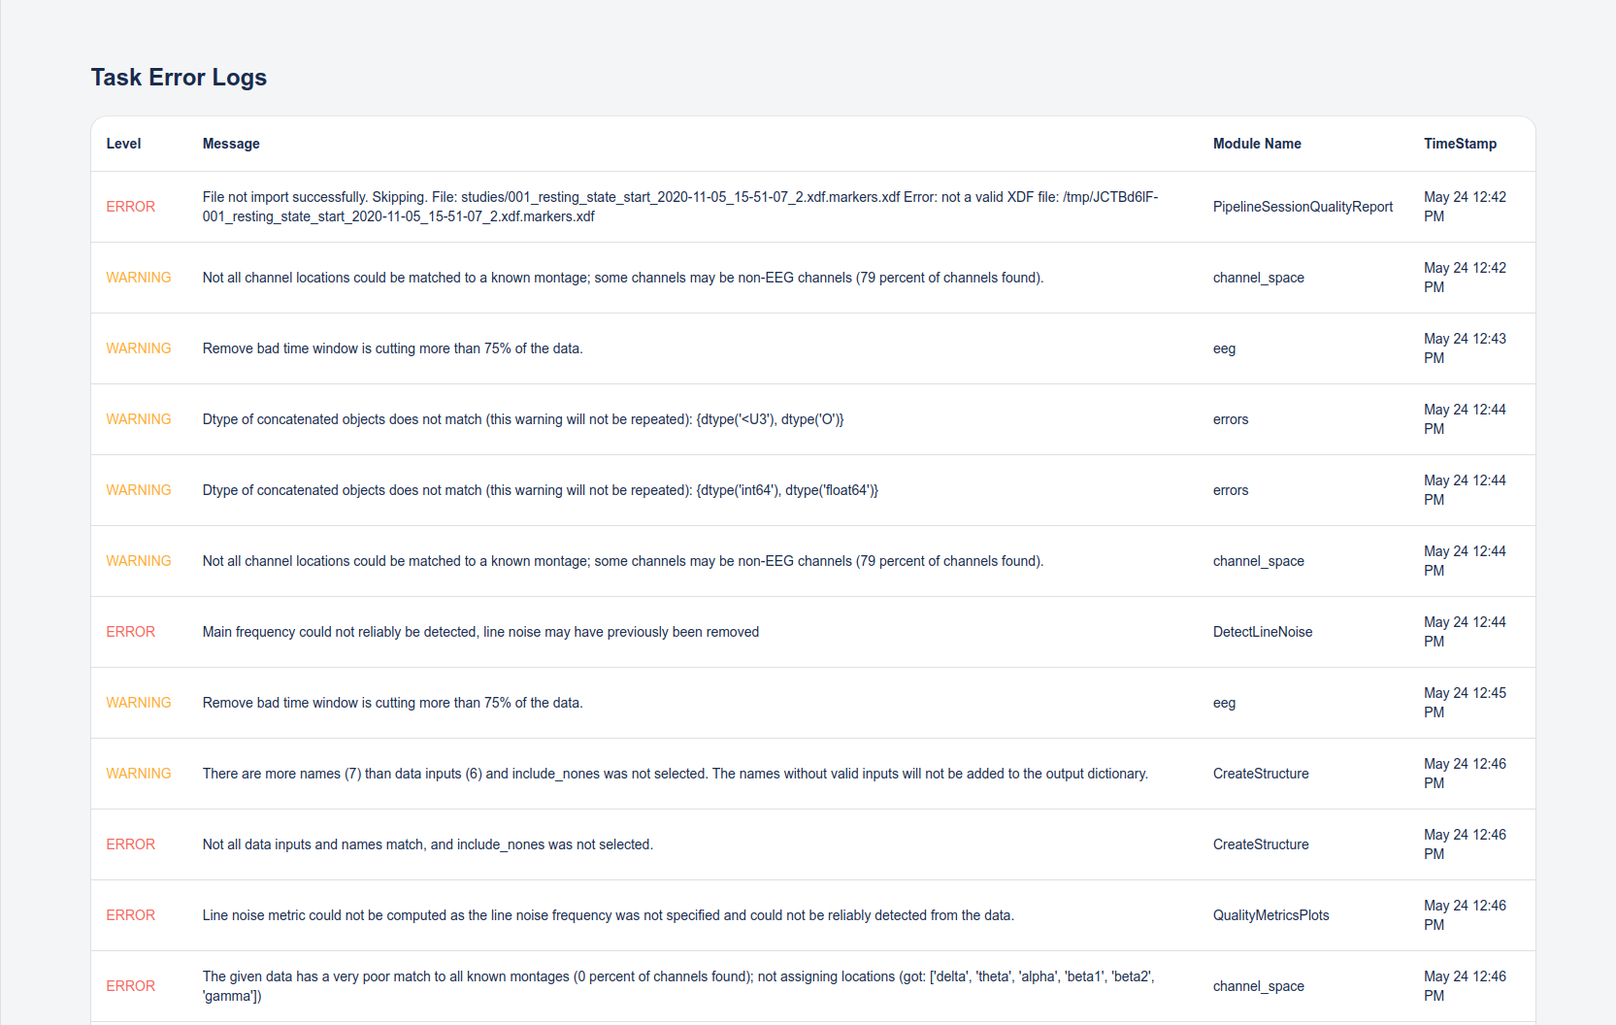Click ERROR level of the DetectLineNoise row

[x=131, y=632]
